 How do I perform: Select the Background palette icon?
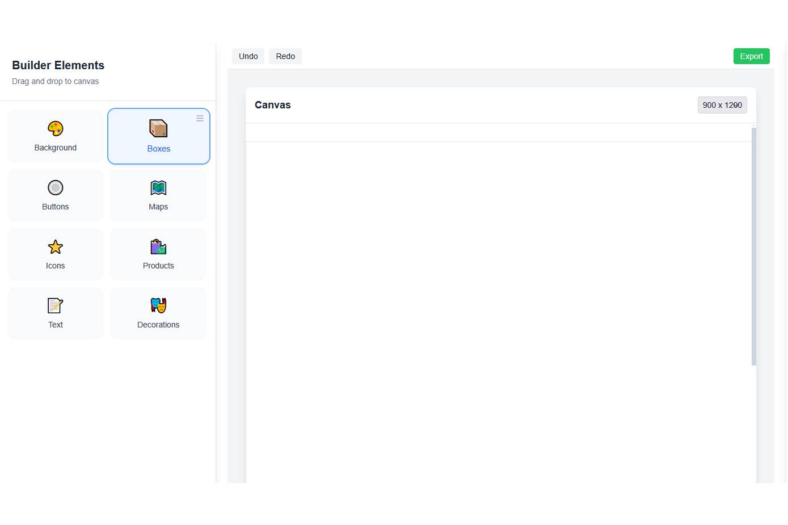coord(55,128)
